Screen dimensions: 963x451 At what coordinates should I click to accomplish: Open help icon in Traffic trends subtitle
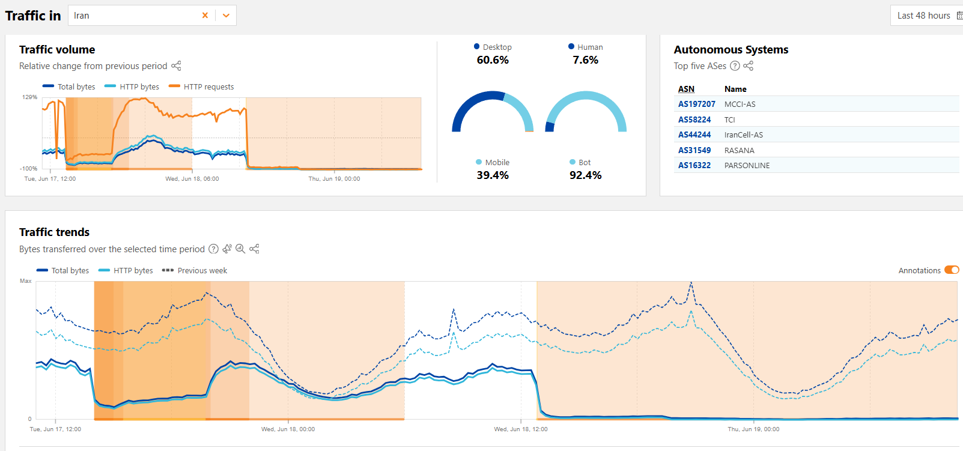pos(213,249)
